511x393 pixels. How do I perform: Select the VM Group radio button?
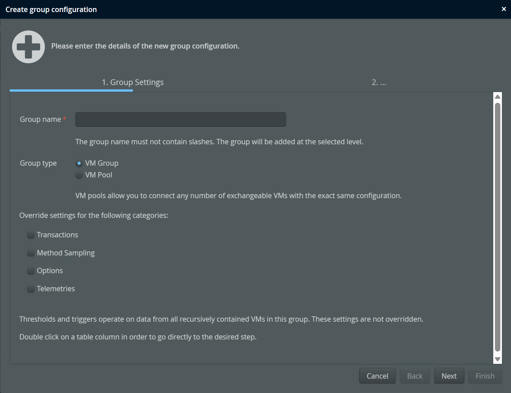[x=79, y=163]
